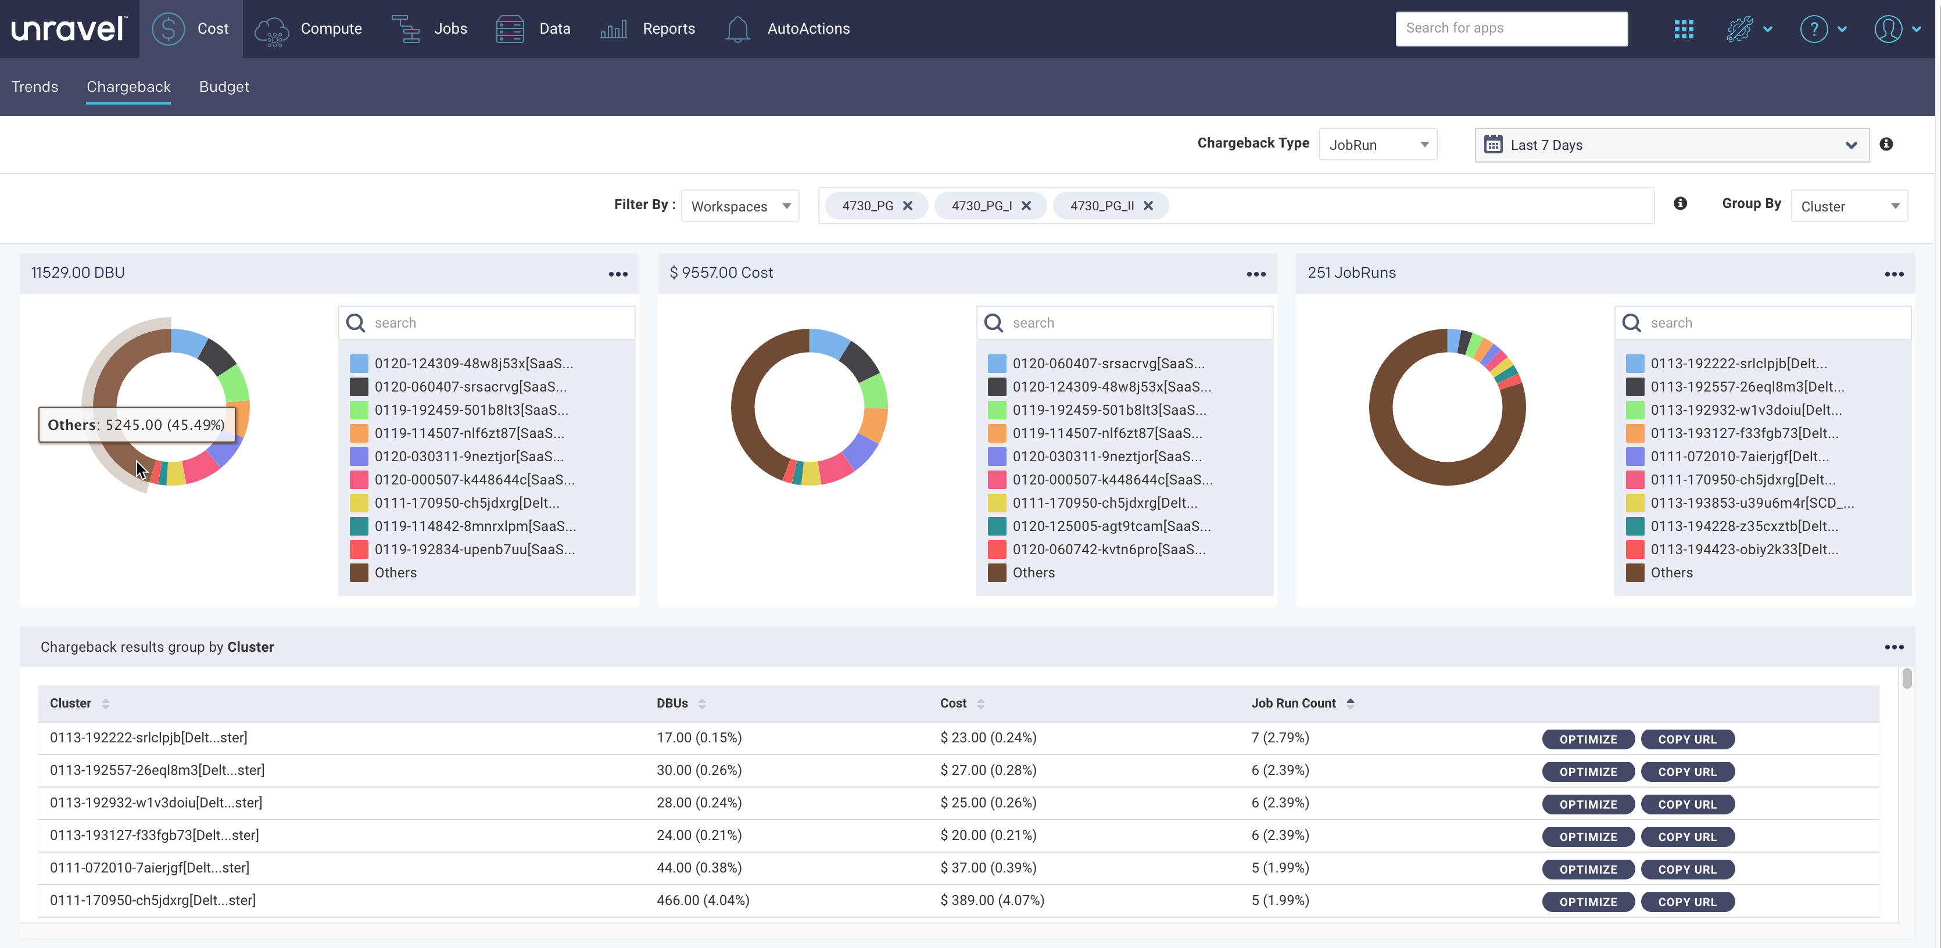Image resolution: width=1941 pixels, height=948 pixels.
Task: Click the Jobs workflow icon
Action: (x=406, y=30)
